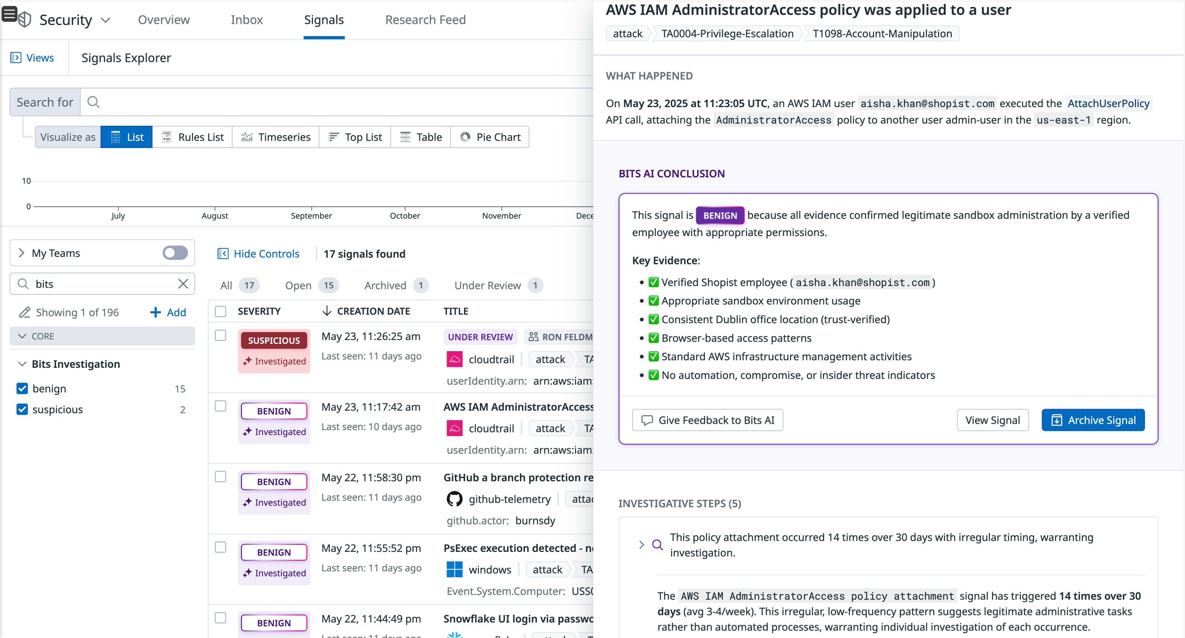Clear the bits facet search
Screen dimensions: 1185x638
183,284
